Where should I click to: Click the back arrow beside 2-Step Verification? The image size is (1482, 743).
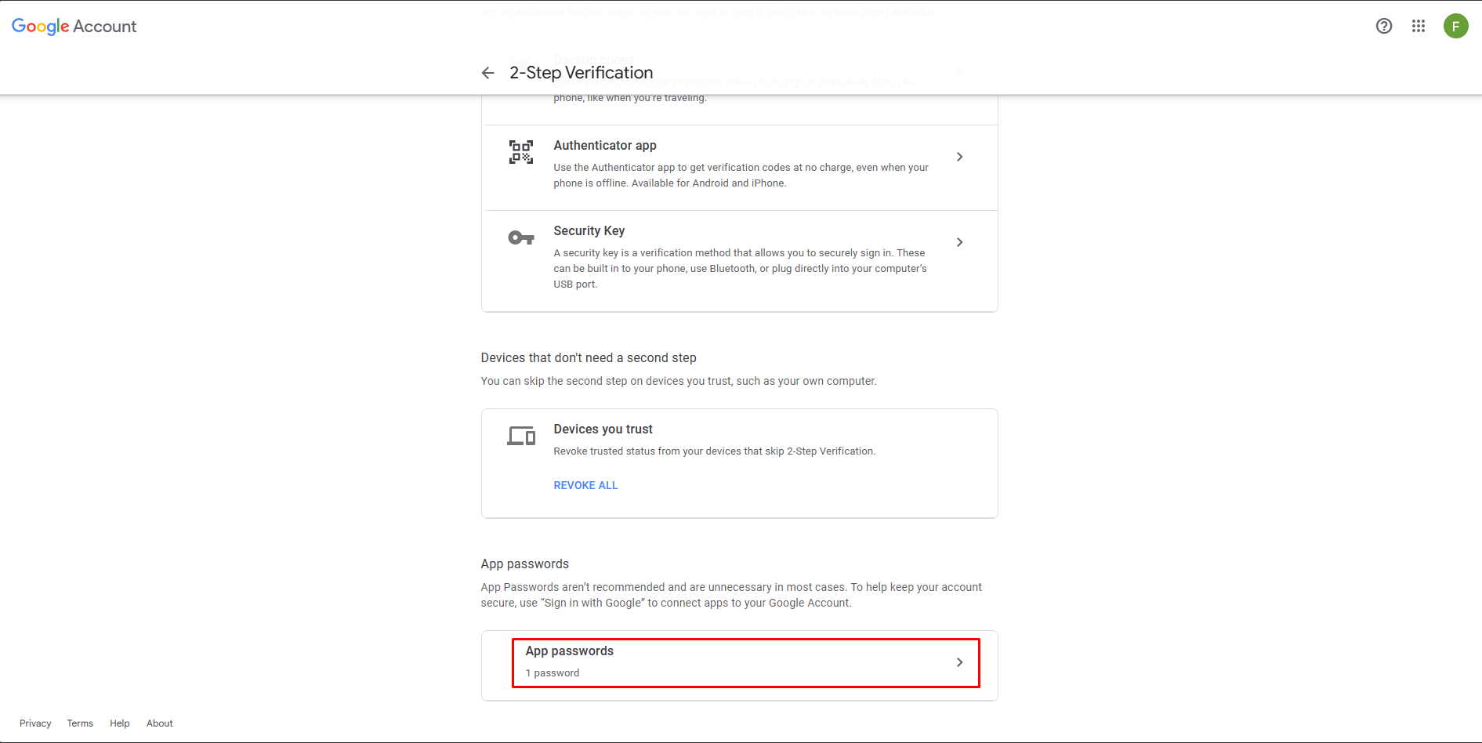pos(487,73)
